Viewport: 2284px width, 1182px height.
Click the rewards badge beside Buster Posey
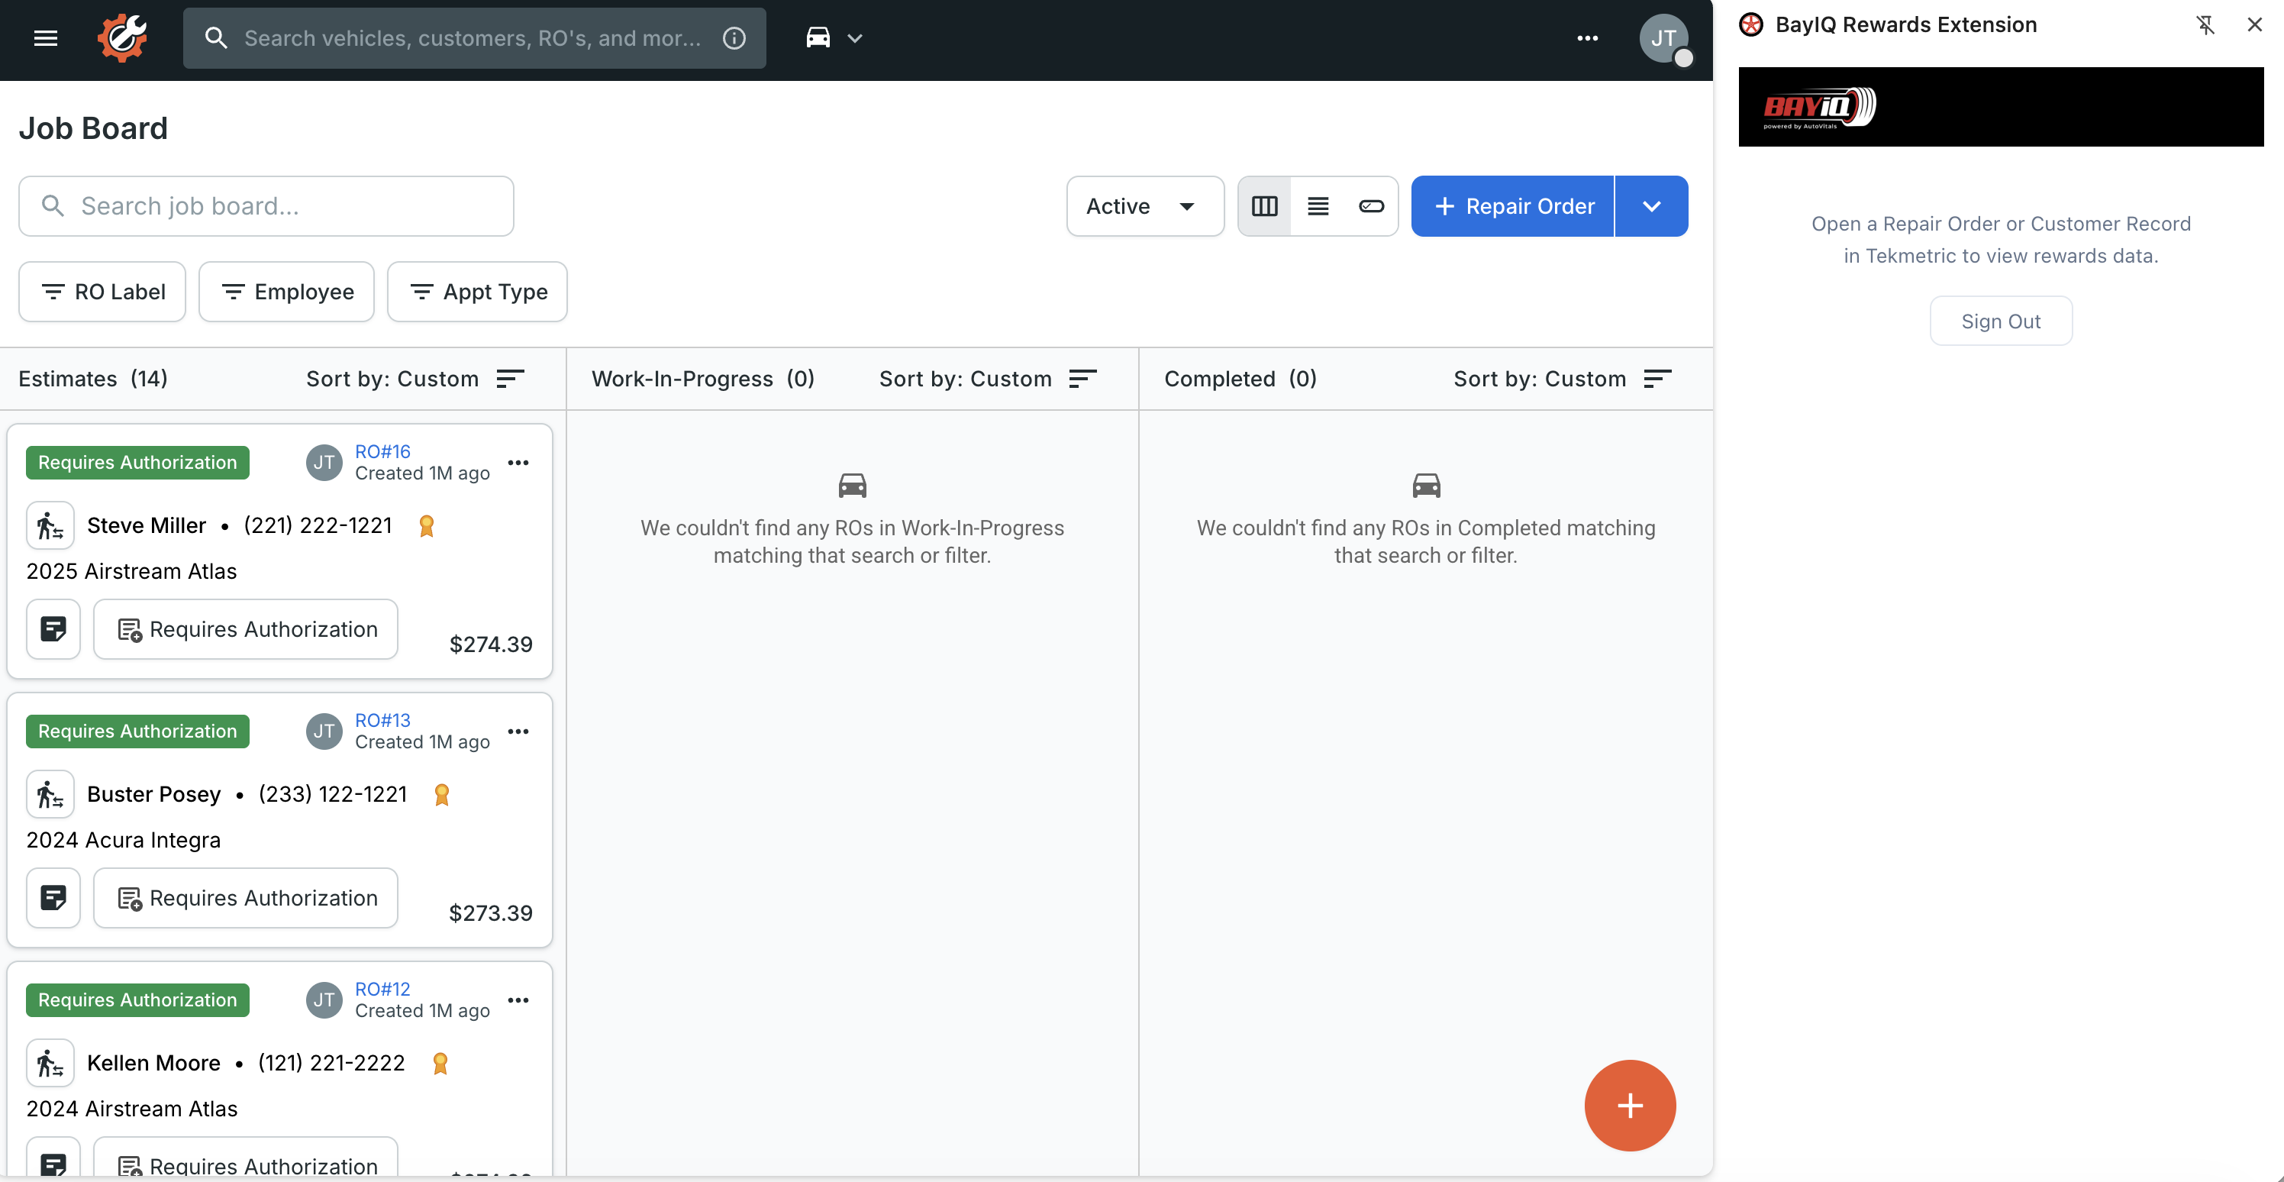441,795
